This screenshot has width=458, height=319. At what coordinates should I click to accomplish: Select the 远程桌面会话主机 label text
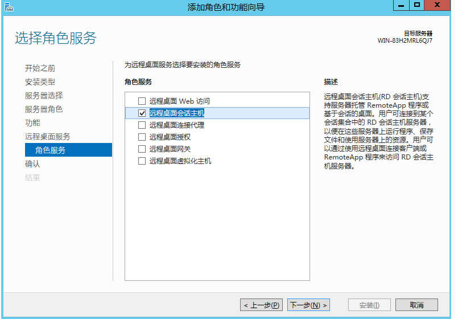click(176, 113)
